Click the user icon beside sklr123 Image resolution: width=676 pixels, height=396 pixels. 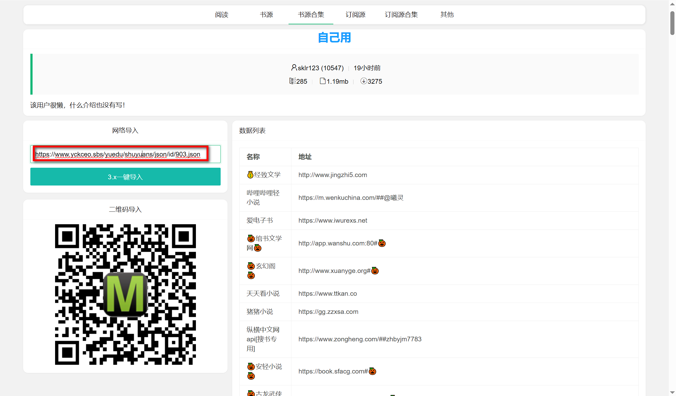[294, 67]
